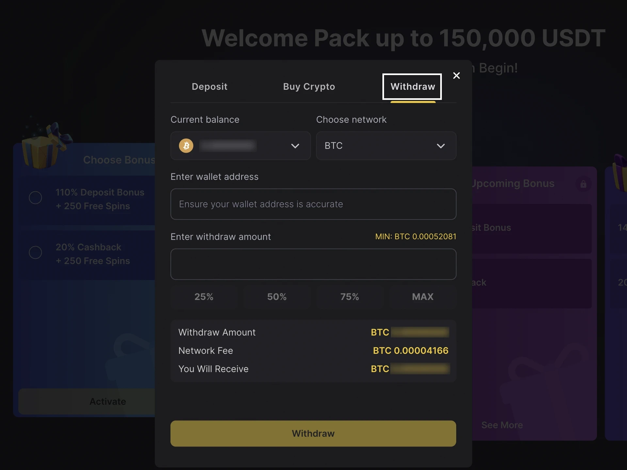Click the 25% withdrawal percentage button

(x=204, y=297)
